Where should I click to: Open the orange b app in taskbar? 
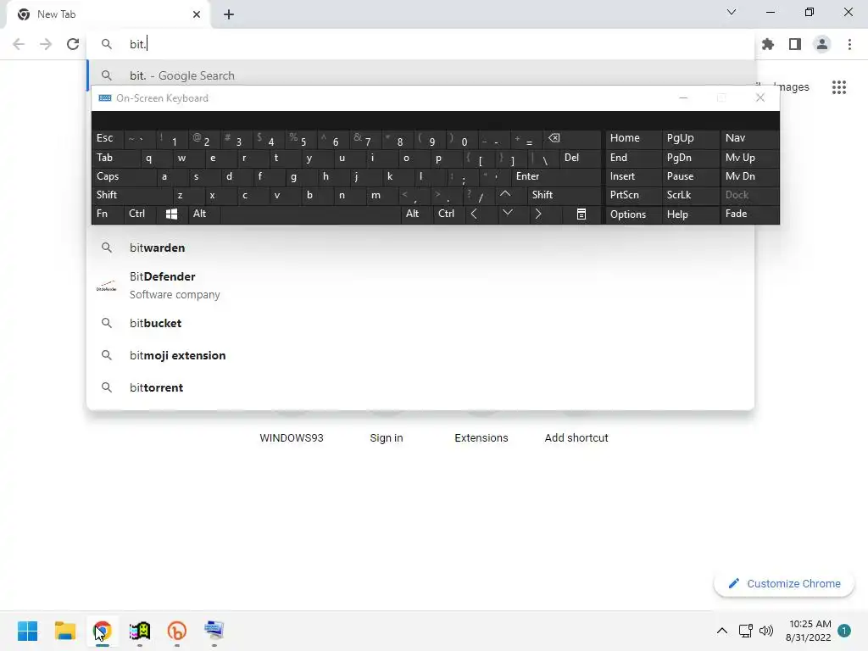point(176,631)
